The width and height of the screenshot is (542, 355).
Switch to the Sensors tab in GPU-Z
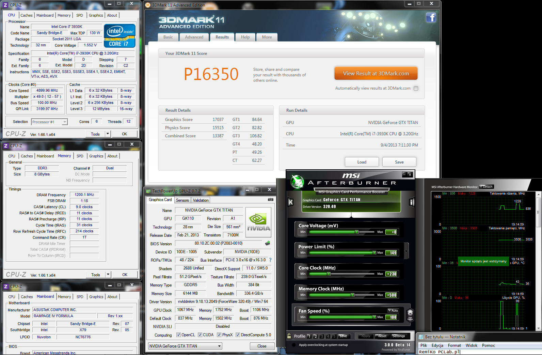coord(182,200)
